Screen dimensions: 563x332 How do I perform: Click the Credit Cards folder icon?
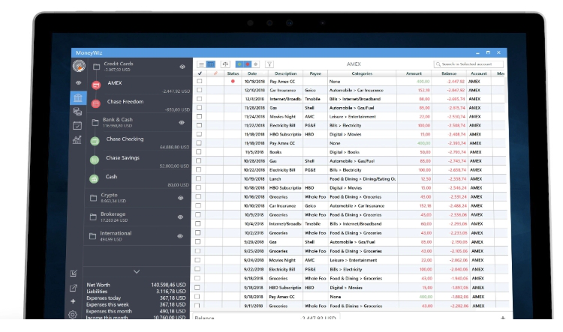click(96, 67)
